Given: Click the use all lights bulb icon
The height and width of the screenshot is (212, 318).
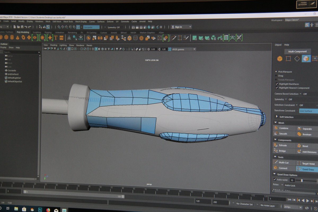Looking at the screenshot, I should point(109,49).
